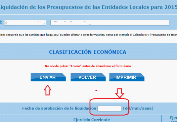Select the long entity name field
The height and width of the screenshot is (122, 177).
pyautogui.click(x=110, y=23)
